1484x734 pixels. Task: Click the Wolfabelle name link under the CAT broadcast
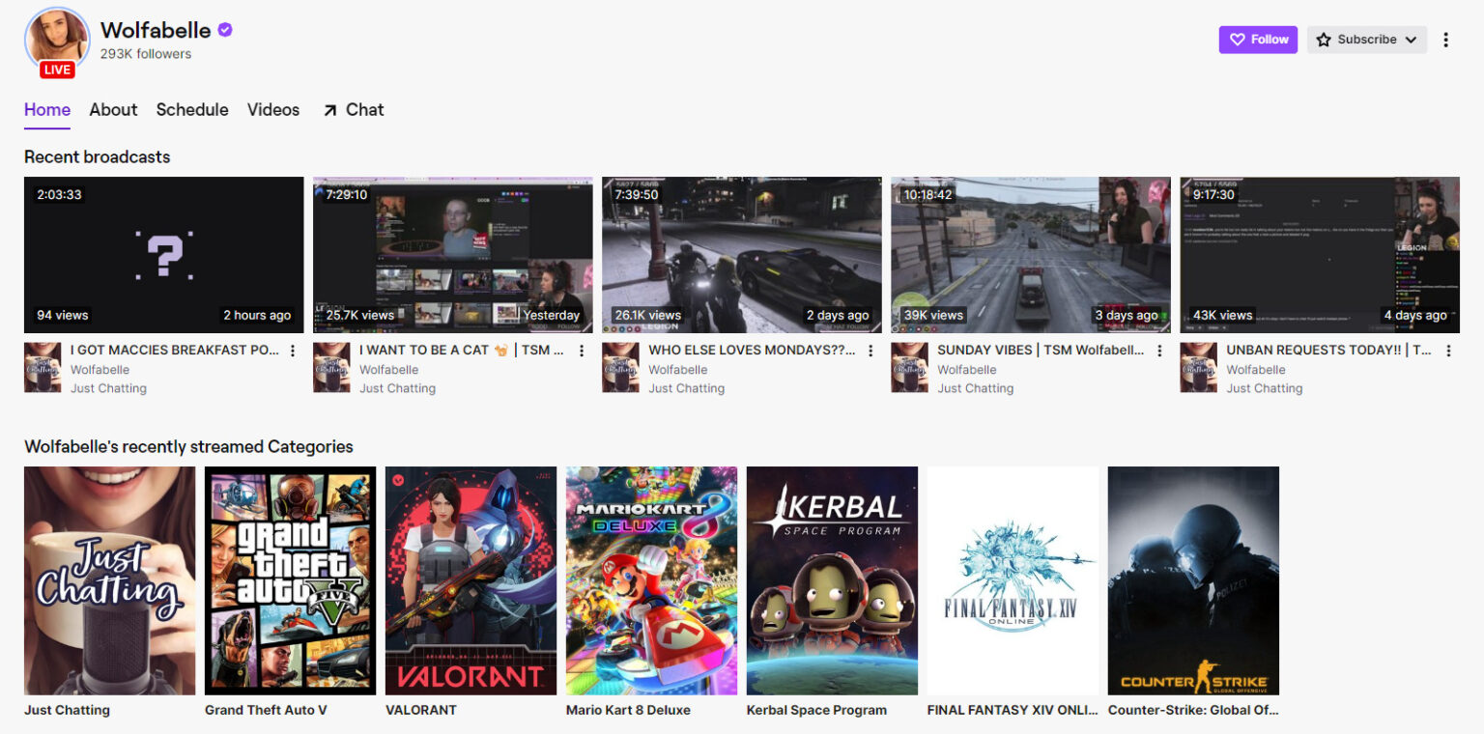tap(389, 369)
